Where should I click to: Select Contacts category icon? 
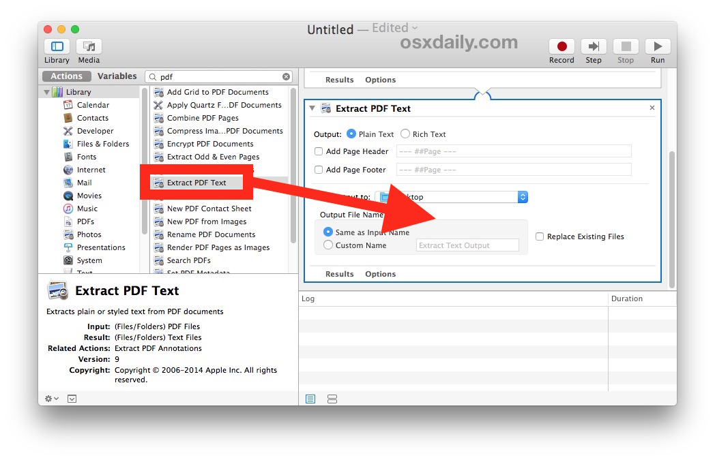pyautogui.click(x=68, y=118)
